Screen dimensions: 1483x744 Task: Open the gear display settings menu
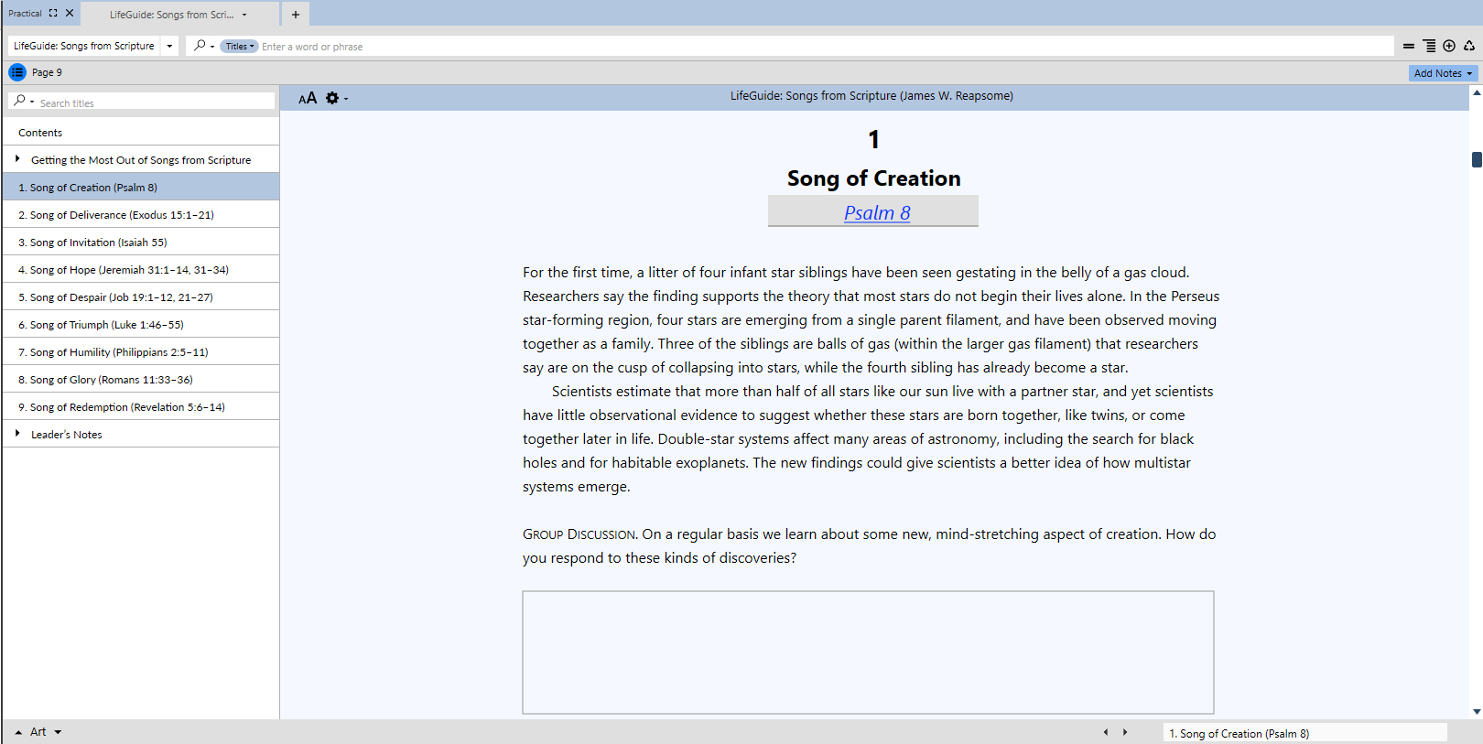(x=333, y=98)
